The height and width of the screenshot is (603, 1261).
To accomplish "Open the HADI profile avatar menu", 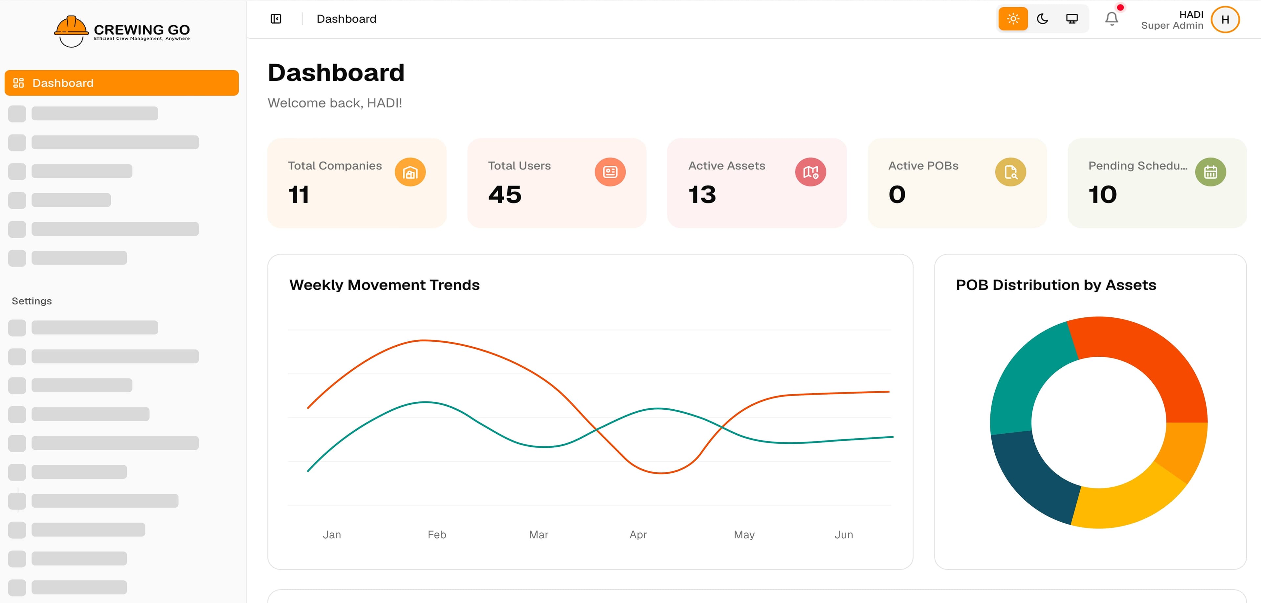I will tap(1225, 20).
